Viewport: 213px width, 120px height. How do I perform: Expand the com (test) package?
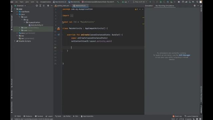click(x=20, y=30)
